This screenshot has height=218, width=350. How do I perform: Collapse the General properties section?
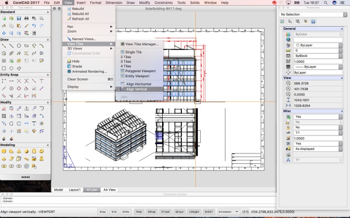click(x=342, y=28)
